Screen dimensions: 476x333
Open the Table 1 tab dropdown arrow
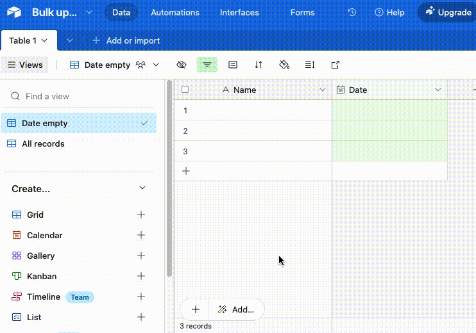pyautogui.click(x=44, y=40)
